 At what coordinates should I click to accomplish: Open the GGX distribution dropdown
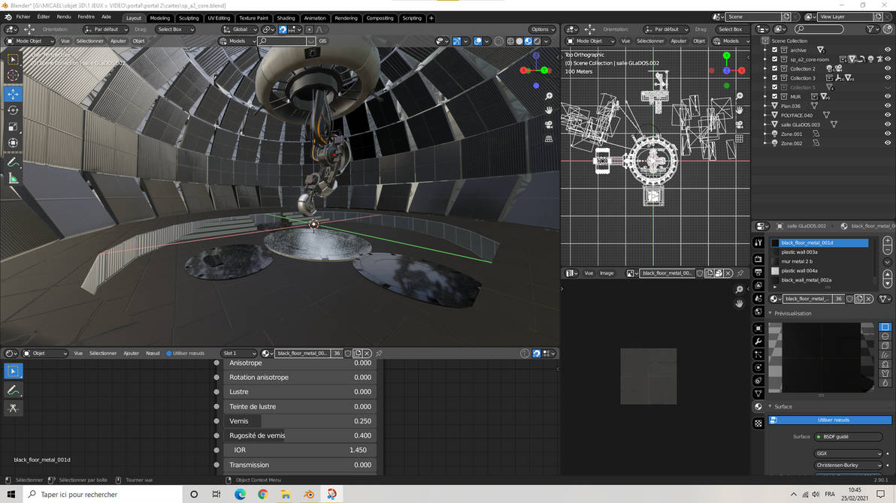[848, 453]
